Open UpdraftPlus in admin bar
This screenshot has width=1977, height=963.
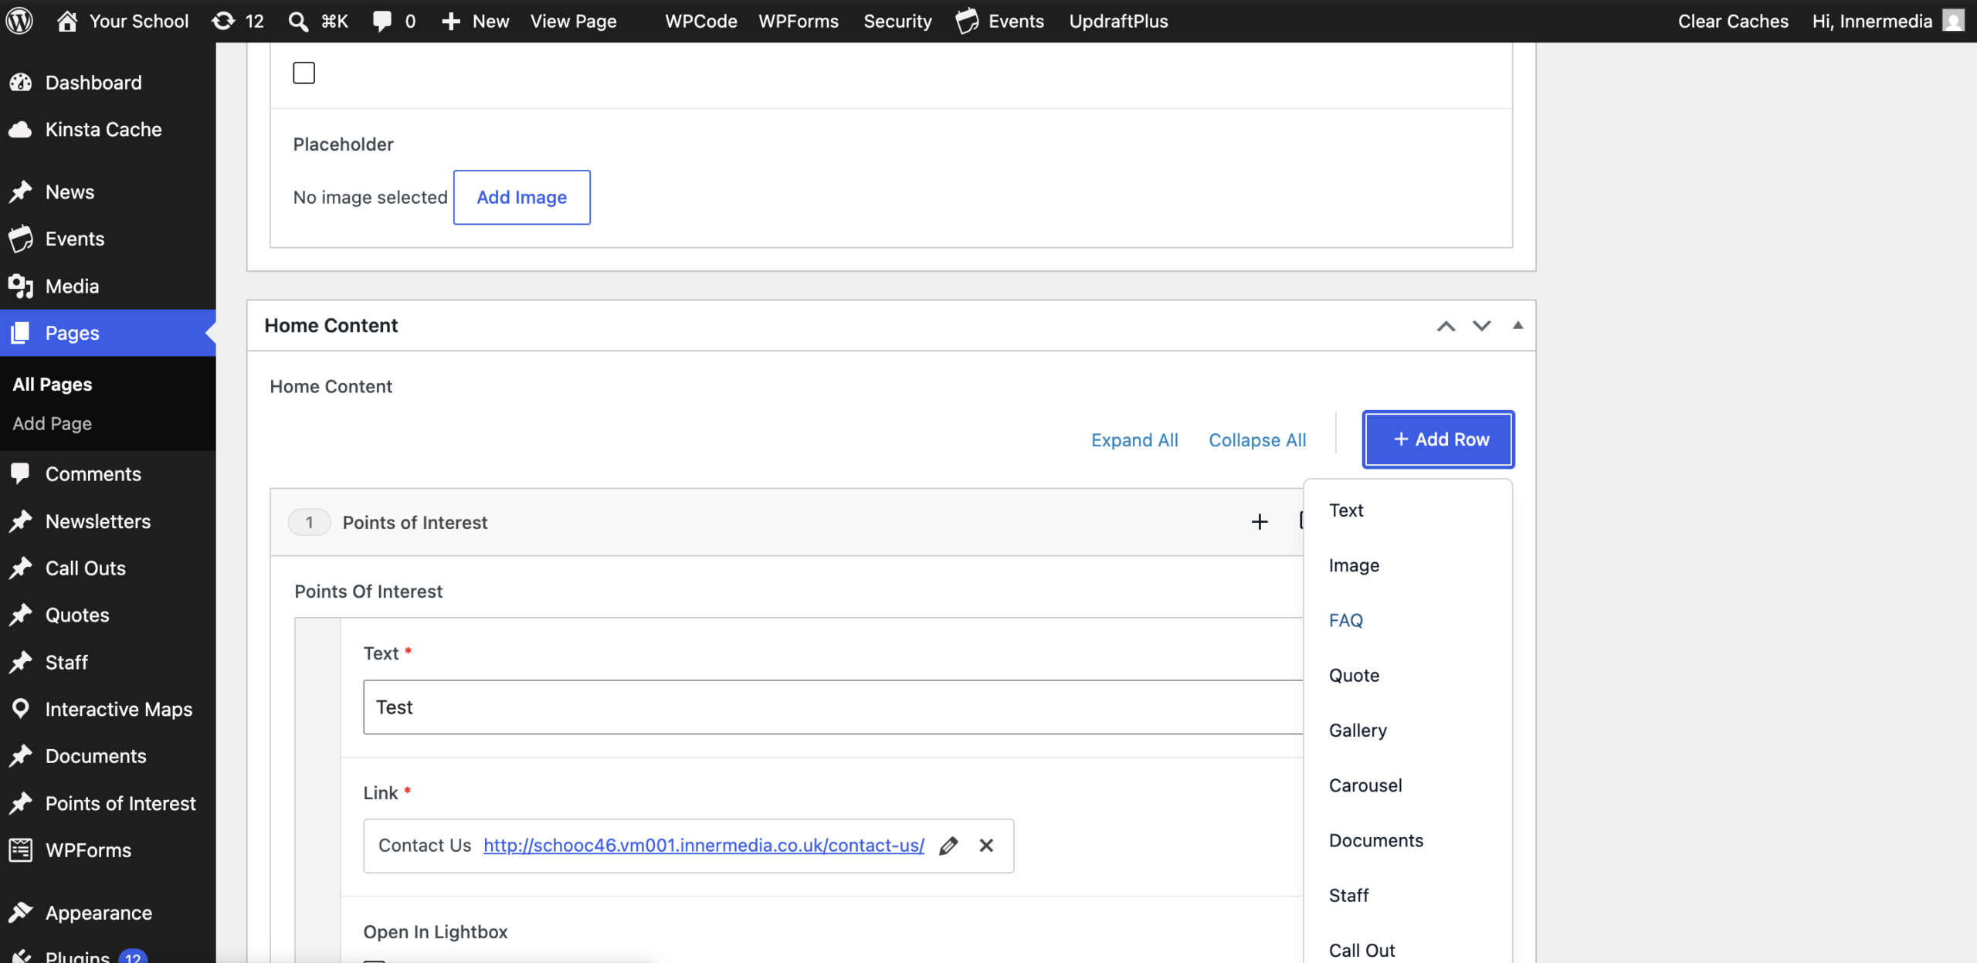(x=1118, y=21)
